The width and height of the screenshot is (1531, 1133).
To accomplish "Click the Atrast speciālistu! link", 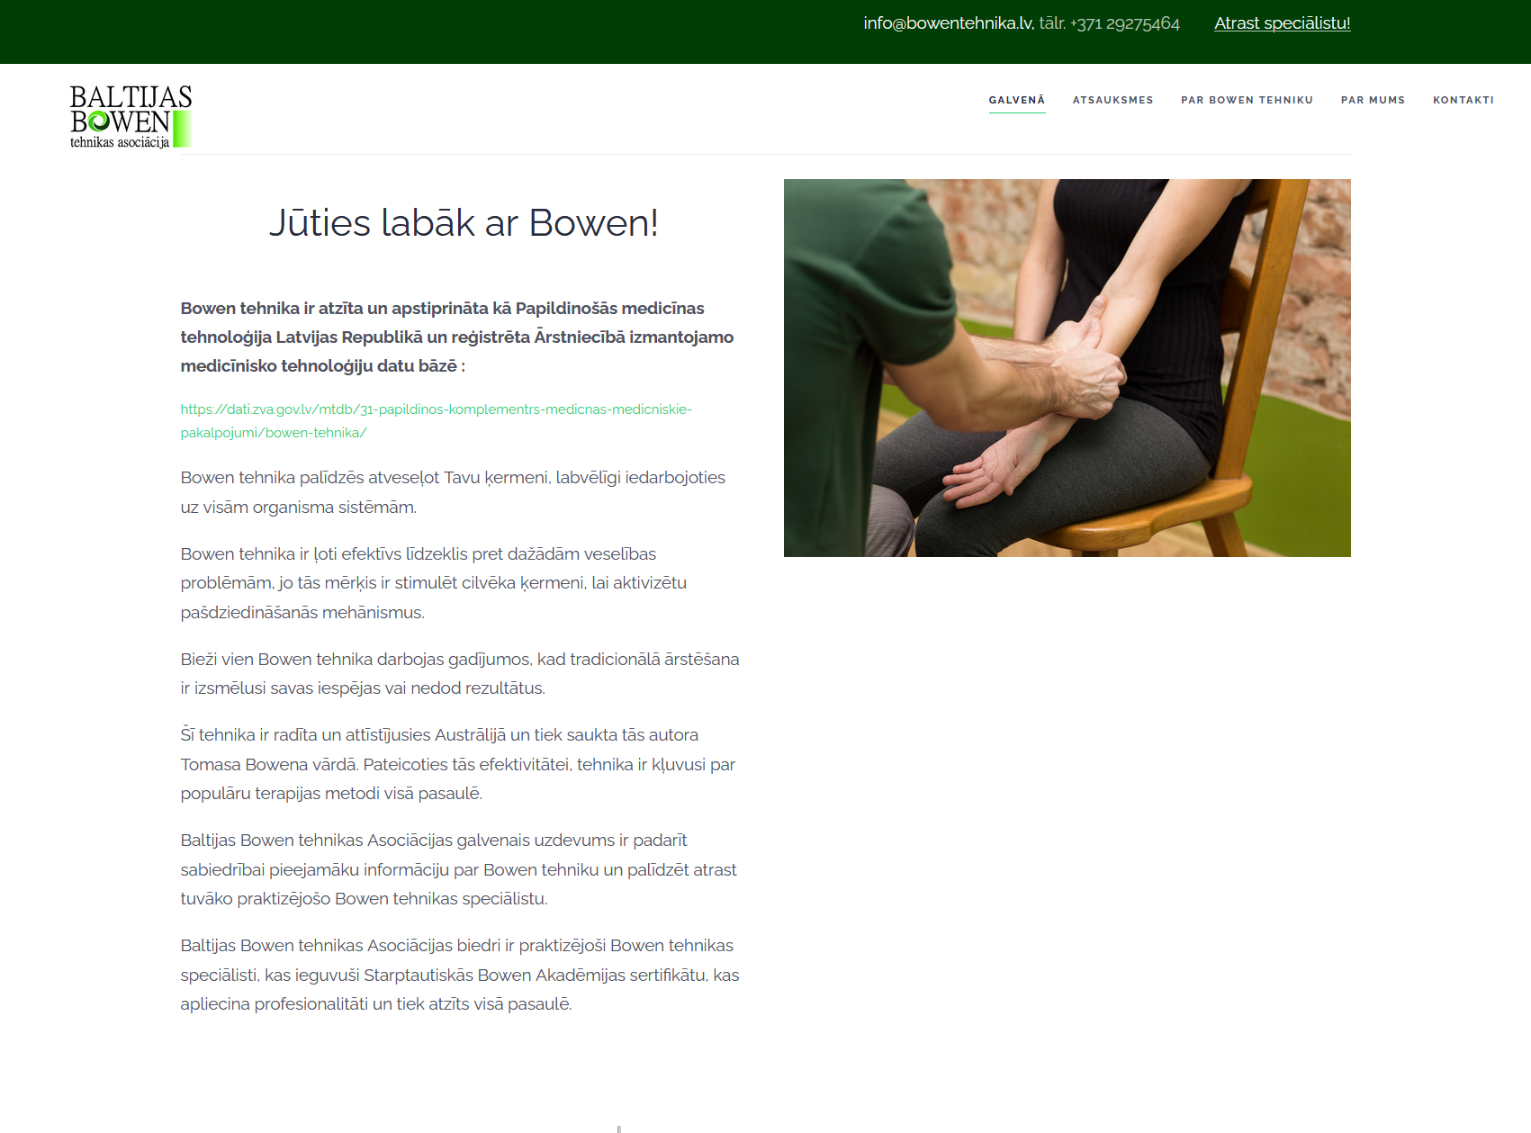I will click(x=1282, y=22).
